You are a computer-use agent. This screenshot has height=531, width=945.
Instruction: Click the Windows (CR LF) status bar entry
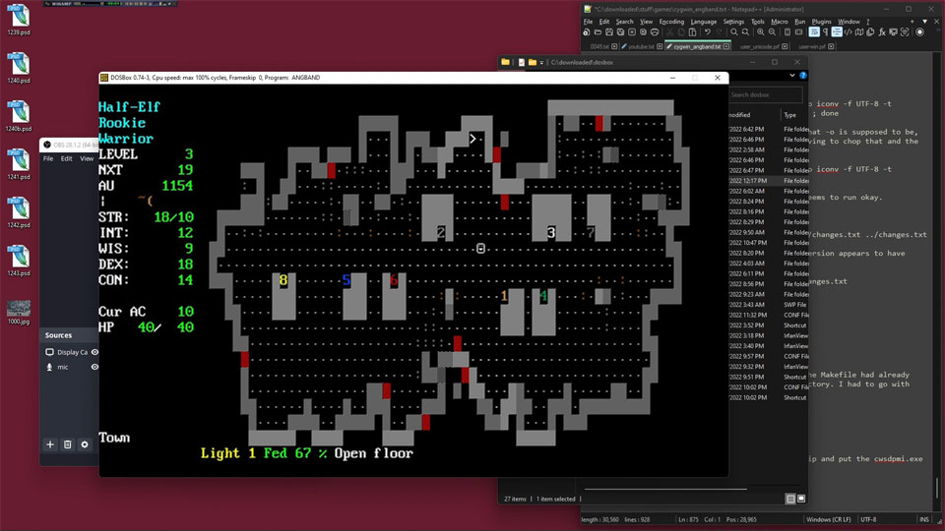point(828,519)
